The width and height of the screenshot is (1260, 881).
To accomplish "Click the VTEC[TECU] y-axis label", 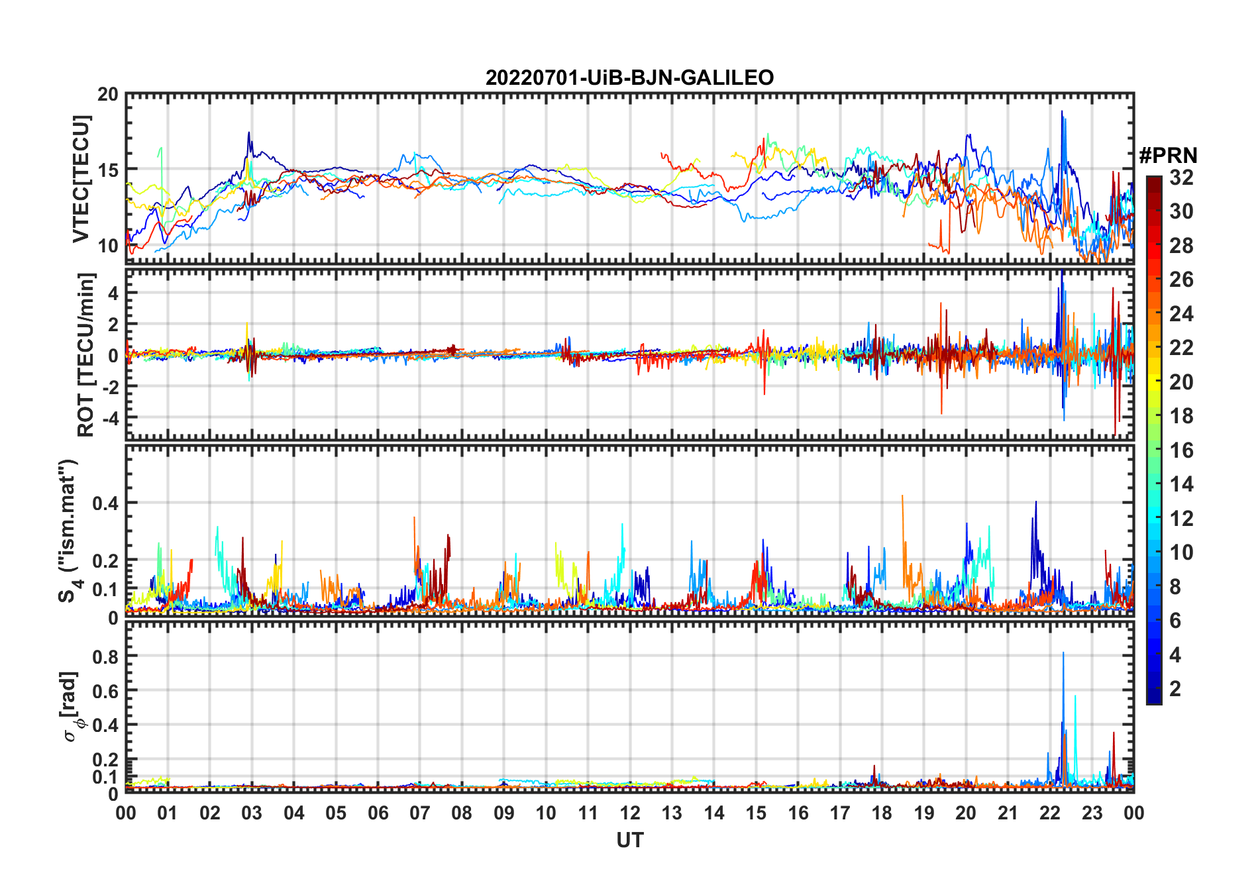I will pos(81,179).
